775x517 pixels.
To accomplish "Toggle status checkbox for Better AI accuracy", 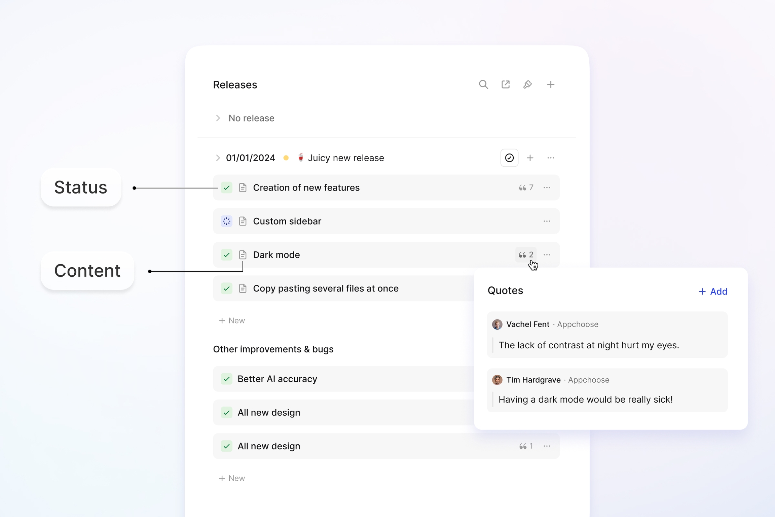I will click(x=227, y=379).
